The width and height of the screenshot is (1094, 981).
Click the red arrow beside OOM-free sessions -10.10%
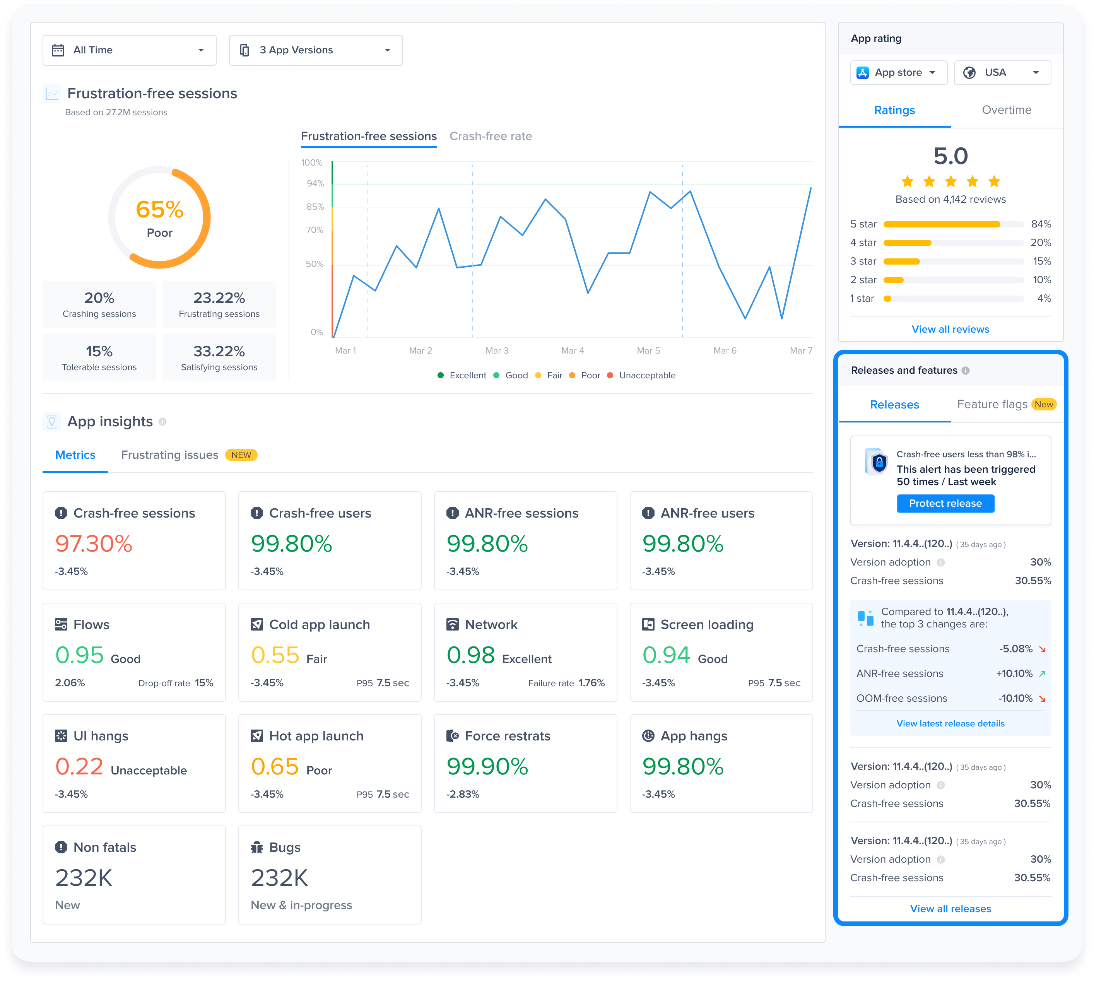1042,699
